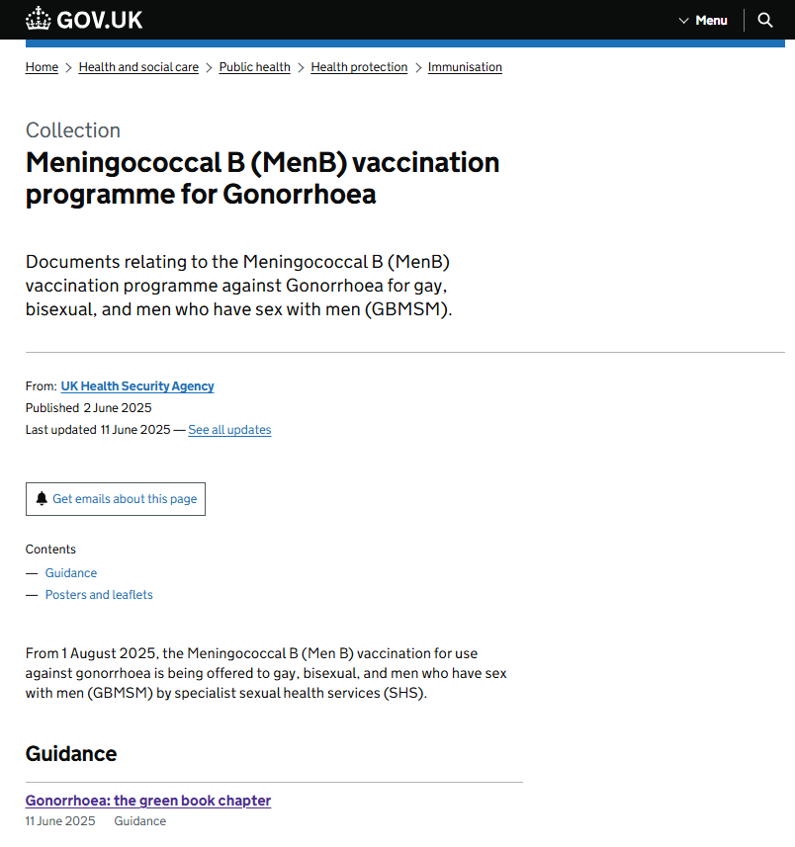795x847 pixels.
Task: Open the search magnifier icon
Action: pos(764,20)
